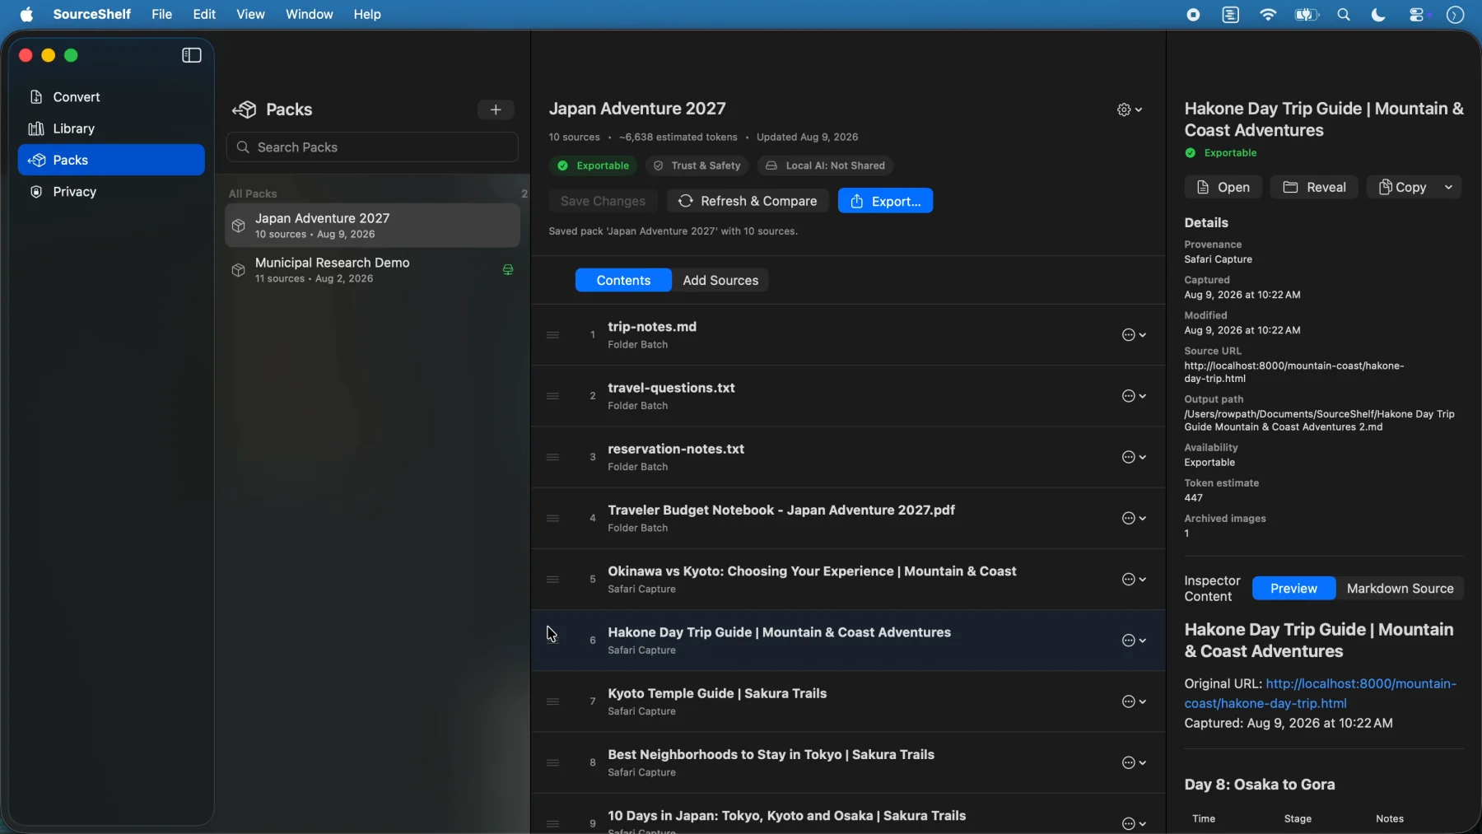
Task: Click drag handle for reservation-notes.txt row
Action: [x=552, y=457]
